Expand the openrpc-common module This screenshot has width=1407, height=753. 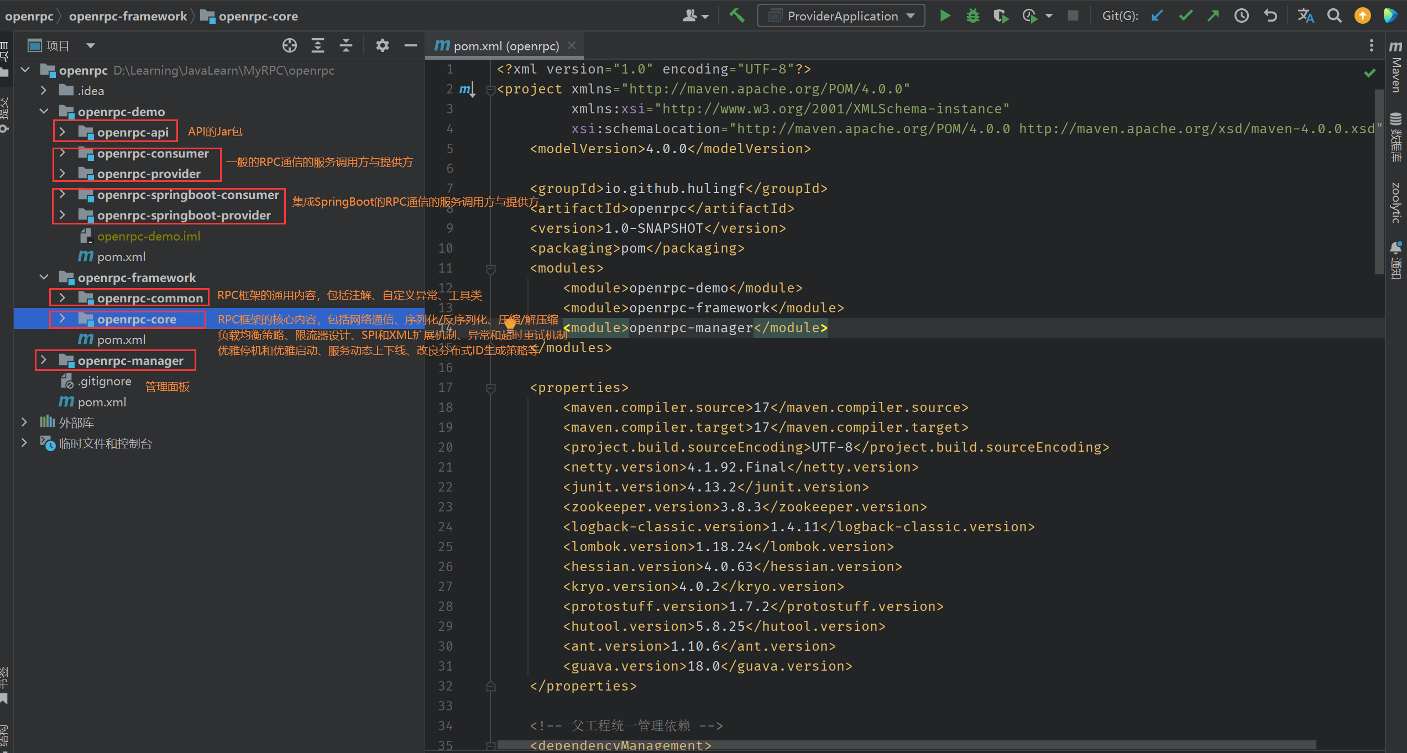click(x=62, y=297)
